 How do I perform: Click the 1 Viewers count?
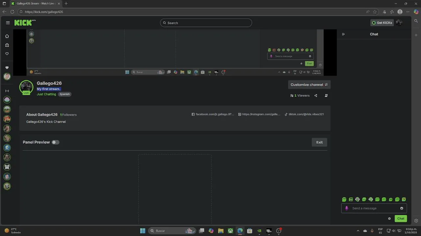coord(300,96)
